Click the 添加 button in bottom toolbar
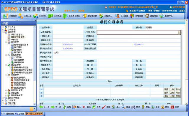Viewport: 189px width, 116px height. click(x=67, y=107)
